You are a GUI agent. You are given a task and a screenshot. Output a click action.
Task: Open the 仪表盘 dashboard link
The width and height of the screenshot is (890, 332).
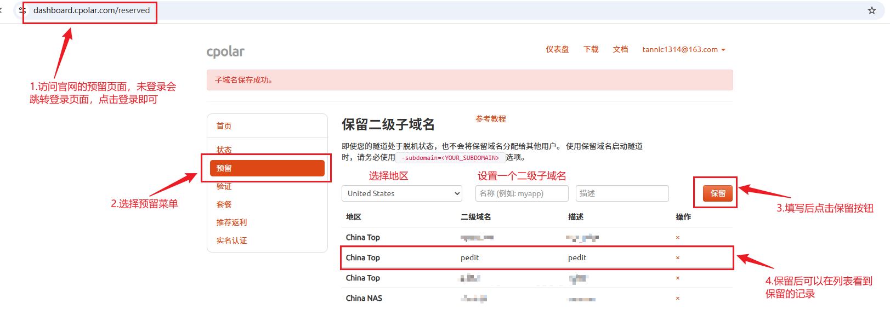click(x=557, y=49)
